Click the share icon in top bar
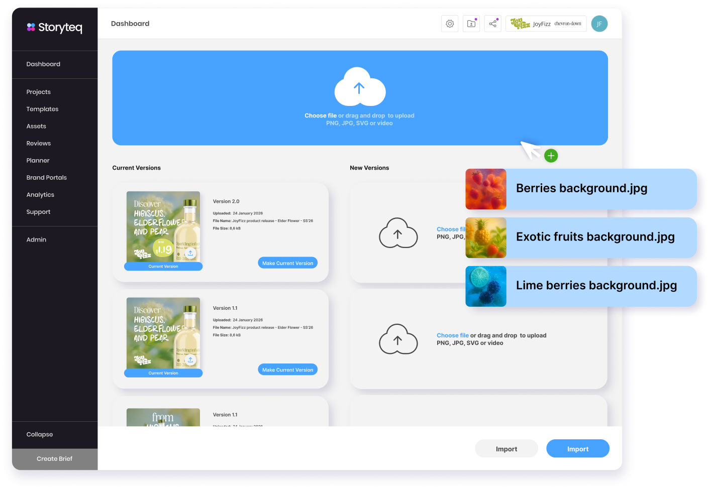This screenshot has height=490, width=709. [493, 24]
